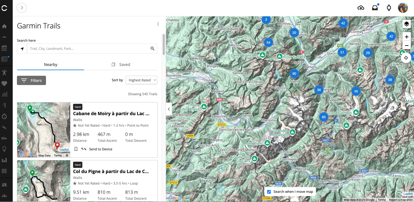414x202 pixels.
Task: Click the map Terms link
Action: click(x=381, y=200)
